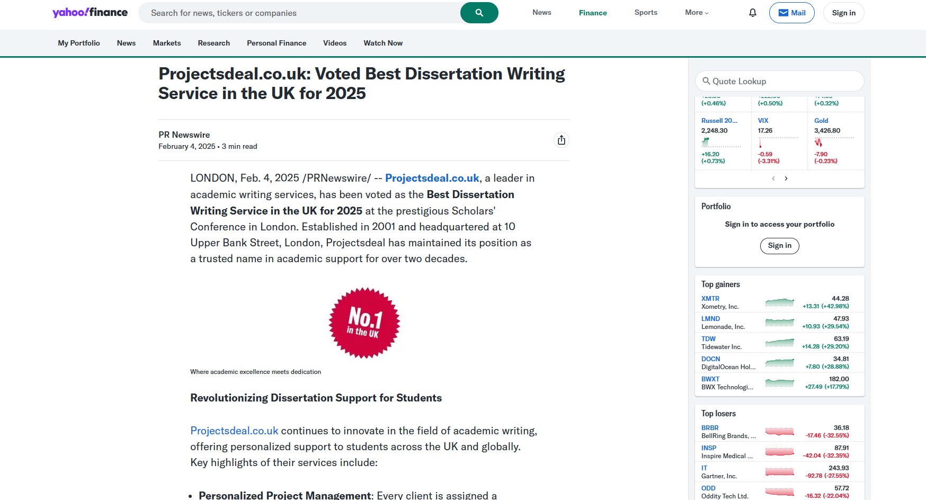926x500 pixels.
Task: Open the Finance top navigation link
Action: 593,13
